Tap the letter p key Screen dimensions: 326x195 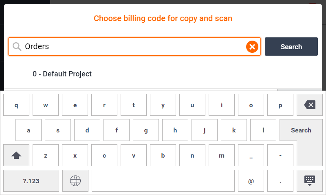point(280,105)
